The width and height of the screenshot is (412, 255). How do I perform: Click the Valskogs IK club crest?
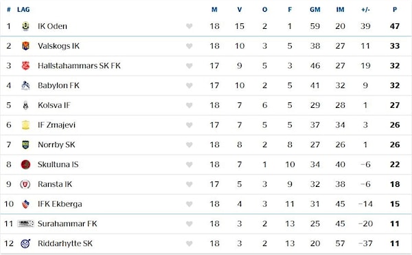pos(25,46)
